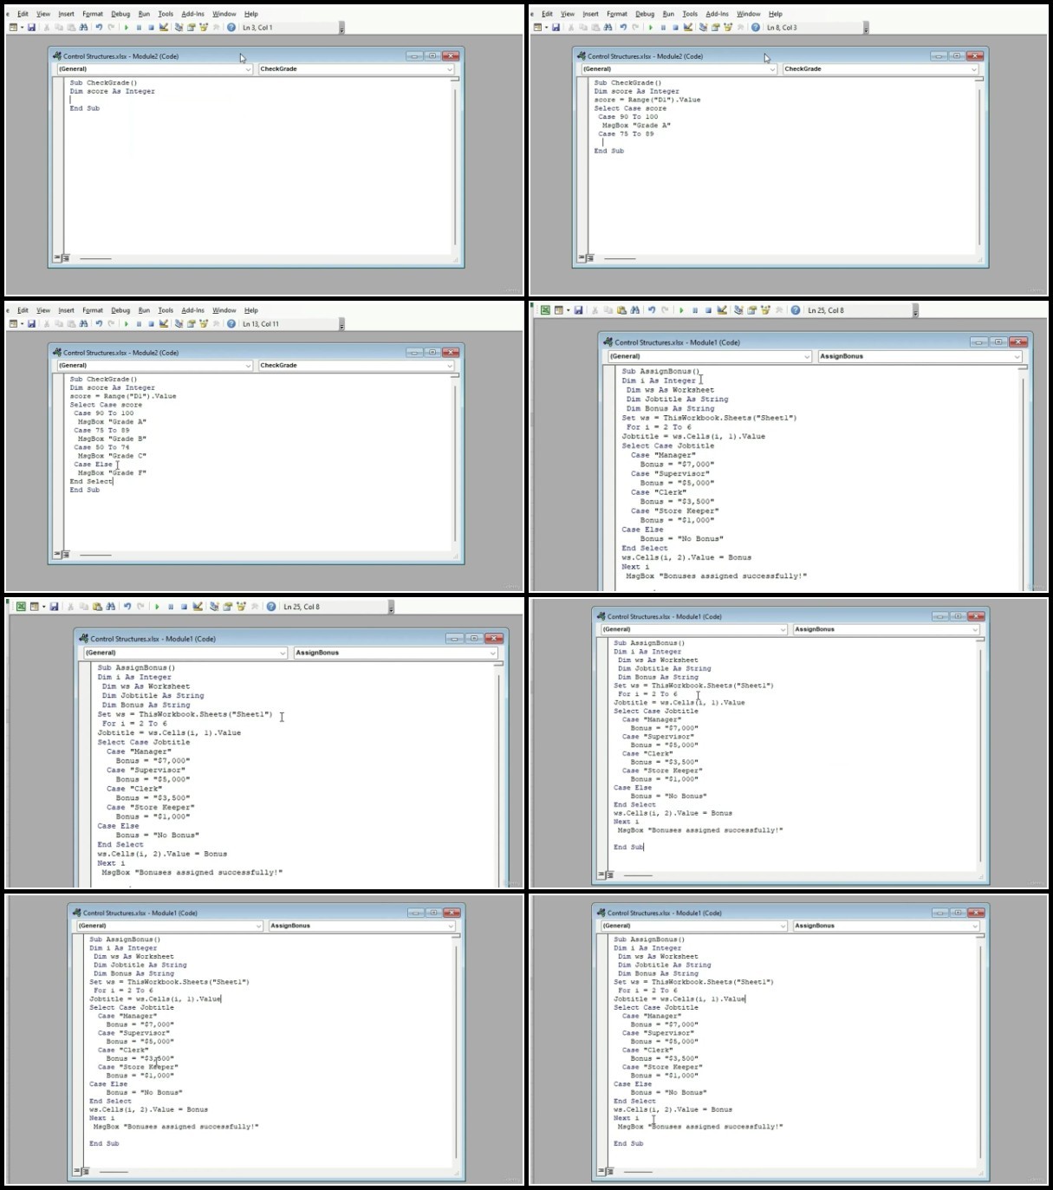Click Reset icon in Ln 13, Col 11 toolbar
This screenshot has width=1053, height=1190.
[x=151, y=324]
